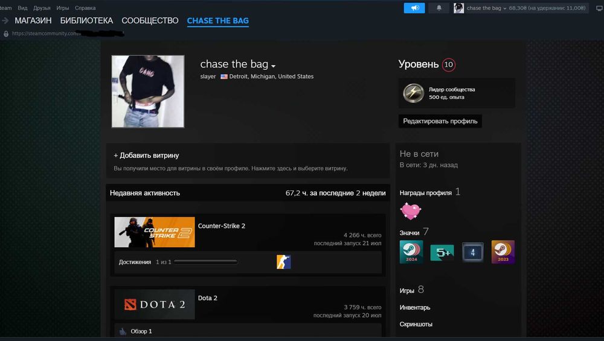The height and width of the screenshot is (341, 604).
Task: Click the monitor icon at top right
Action: click(599, 8)
